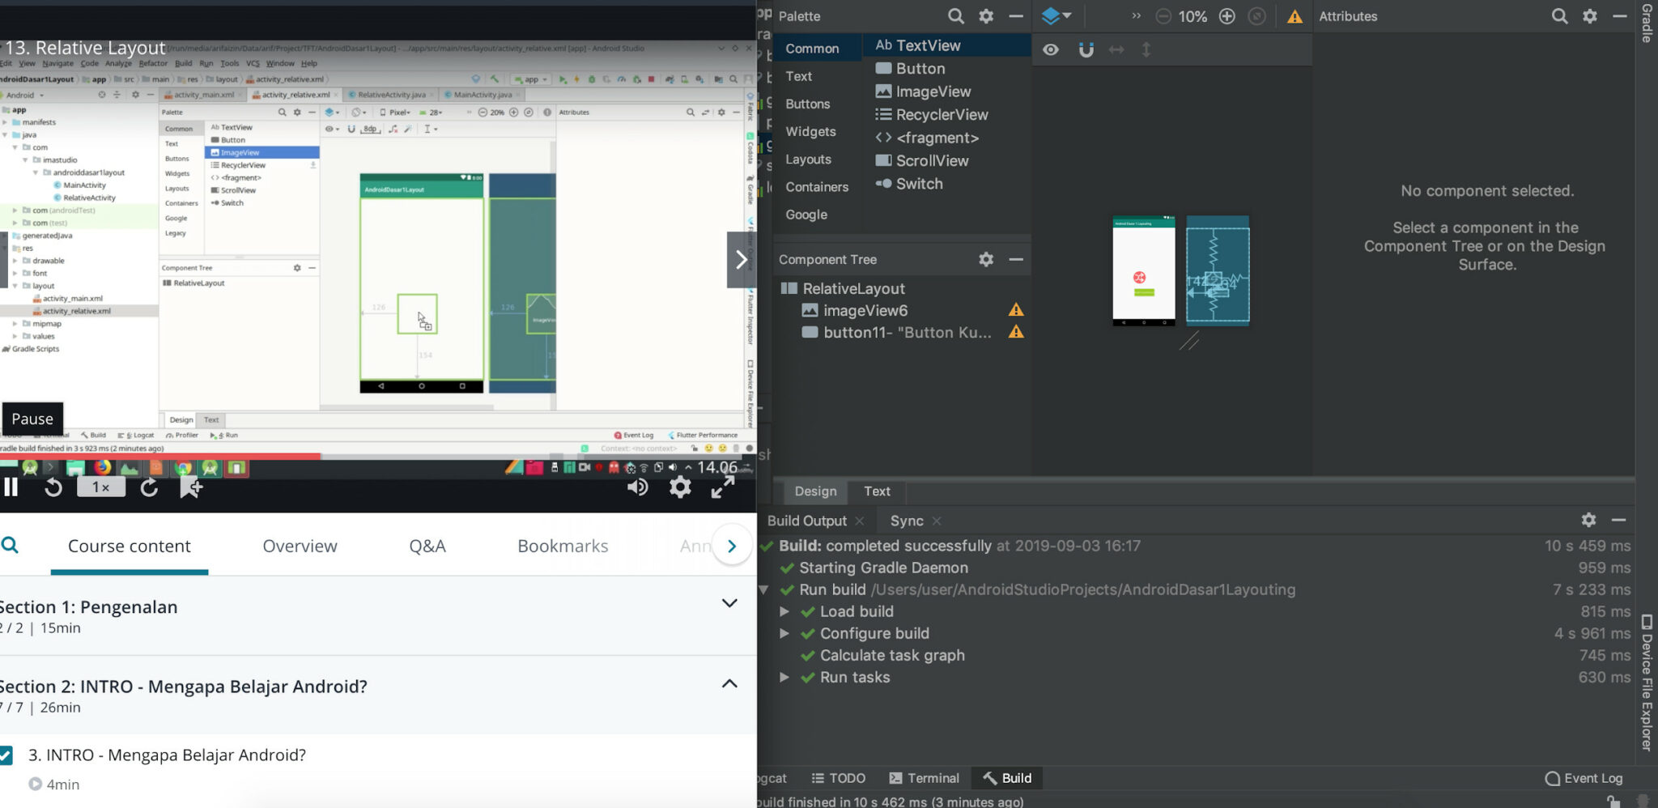Open the Overview tab
Image resolution: width=1658 pixels, height=808 pixels.
pyautogui.click(x=300, y=546)
